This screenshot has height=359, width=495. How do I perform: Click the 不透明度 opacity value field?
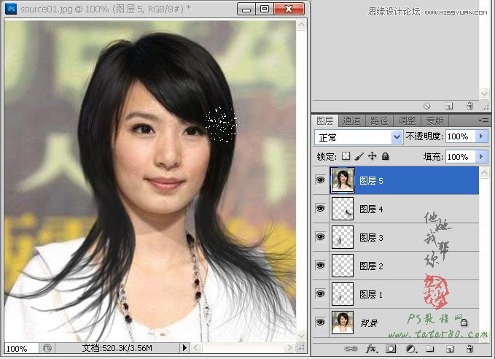click(x=461, y=136)
